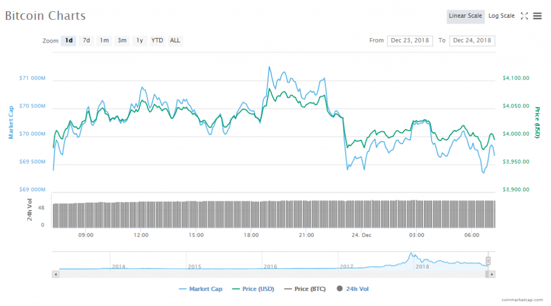The width and height of the screenshot is (551, 306).
Task: Show ALL historical data
Action: pos(175,41)
